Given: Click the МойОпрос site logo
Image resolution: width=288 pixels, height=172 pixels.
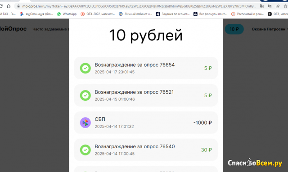Looking at the screenshot, I should 13,29.
